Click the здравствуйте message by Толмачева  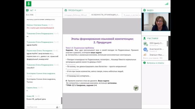coord(32,45)
